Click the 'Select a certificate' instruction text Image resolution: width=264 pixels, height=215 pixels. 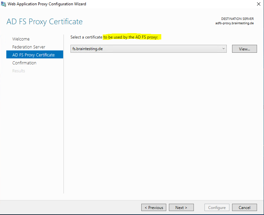click(114, 37)
